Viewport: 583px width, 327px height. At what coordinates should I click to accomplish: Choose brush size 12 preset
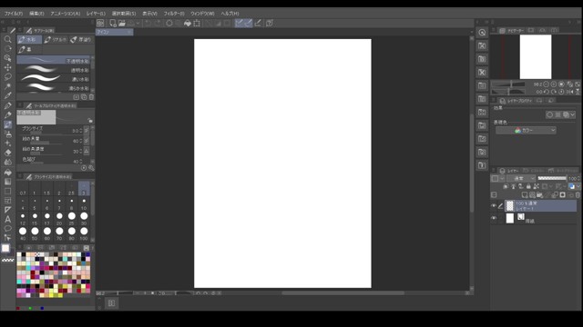click(x=23, y=218)
